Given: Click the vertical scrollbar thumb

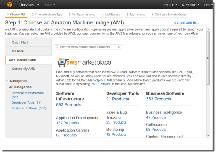Looking at the screenshot, I should [208, 58].
